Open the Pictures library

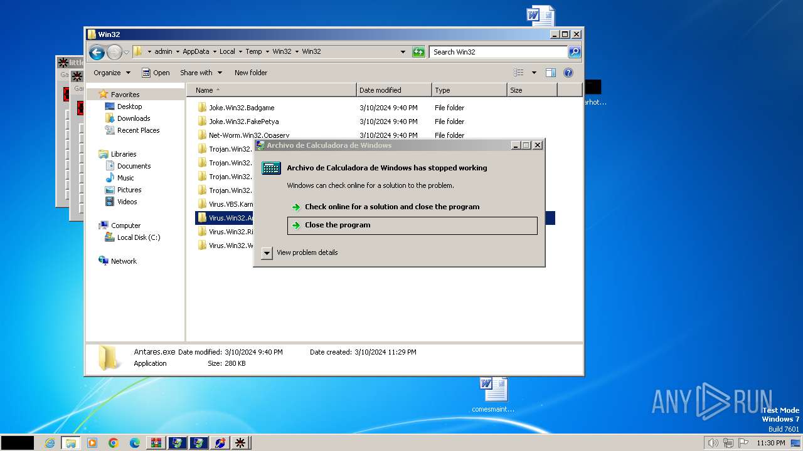[129, 190]
